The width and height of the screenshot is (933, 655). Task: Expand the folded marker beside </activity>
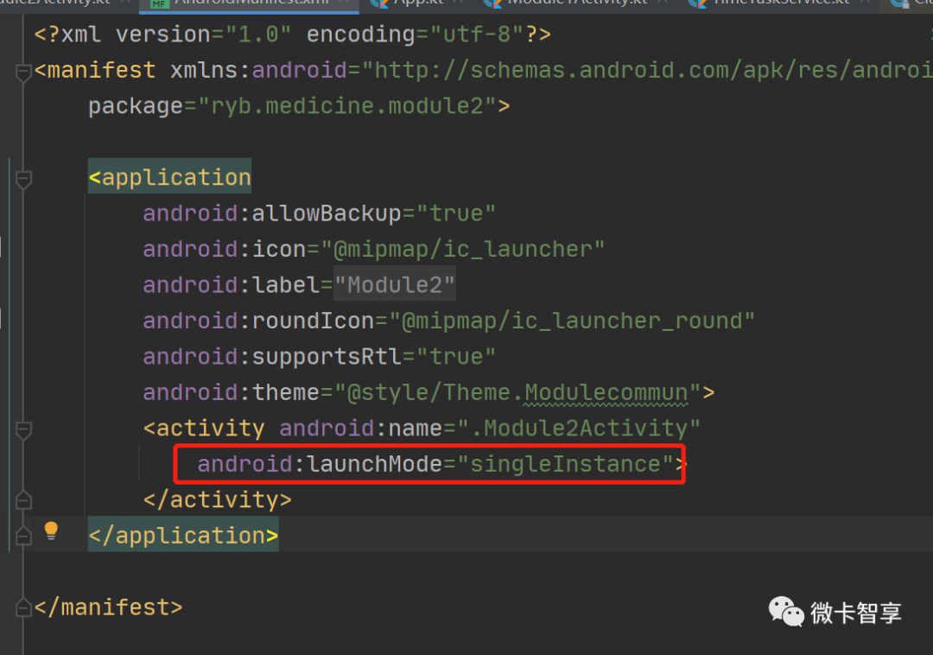[22, 499]
